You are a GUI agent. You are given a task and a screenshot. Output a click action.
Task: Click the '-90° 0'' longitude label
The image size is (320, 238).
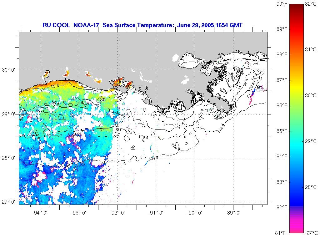point(195,213)
